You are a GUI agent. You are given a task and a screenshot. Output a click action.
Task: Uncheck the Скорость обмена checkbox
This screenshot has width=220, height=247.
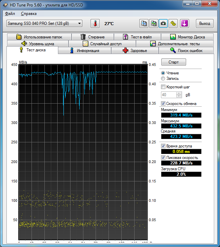click(163, 104)
